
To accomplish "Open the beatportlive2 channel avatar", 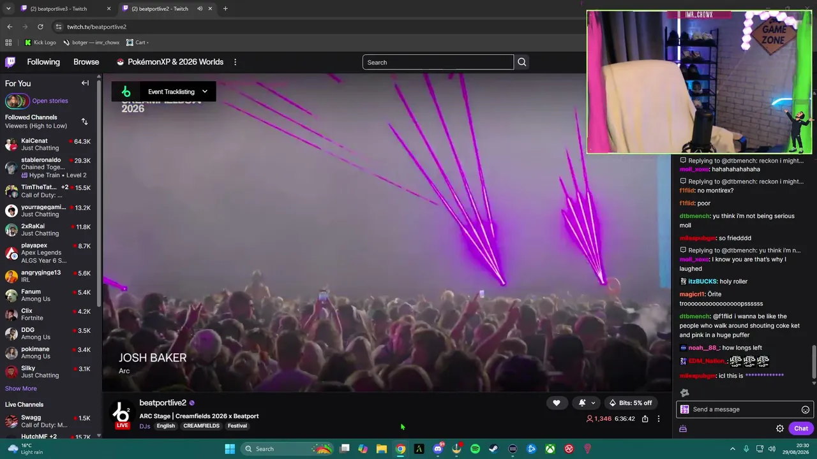I will pyautogui.click(x=121, y=414).
